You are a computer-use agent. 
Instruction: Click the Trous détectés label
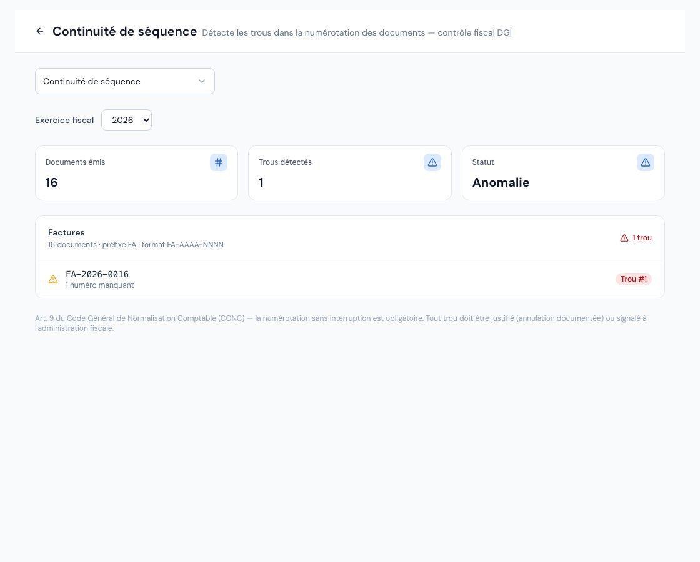285,162
